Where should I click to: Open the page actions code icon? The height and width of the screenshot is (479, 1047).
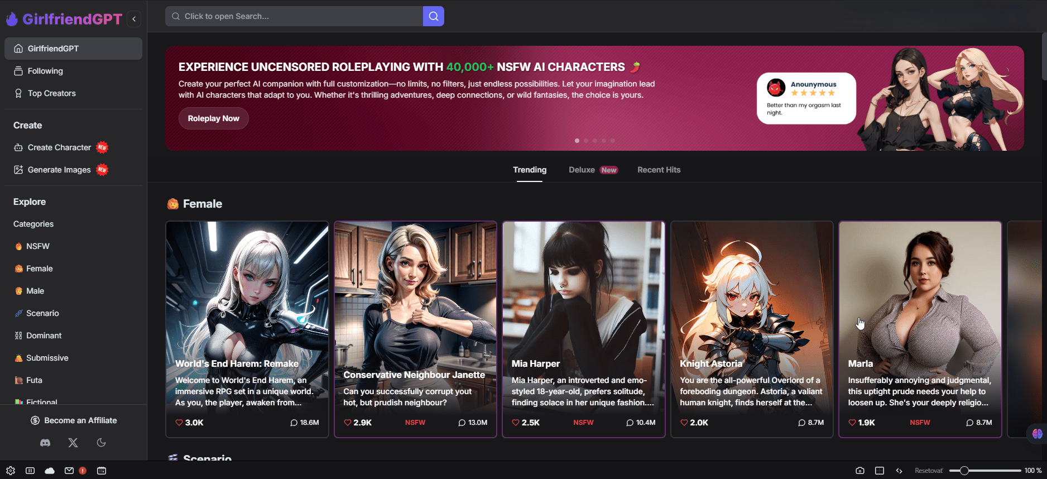(x=899, y=471)
